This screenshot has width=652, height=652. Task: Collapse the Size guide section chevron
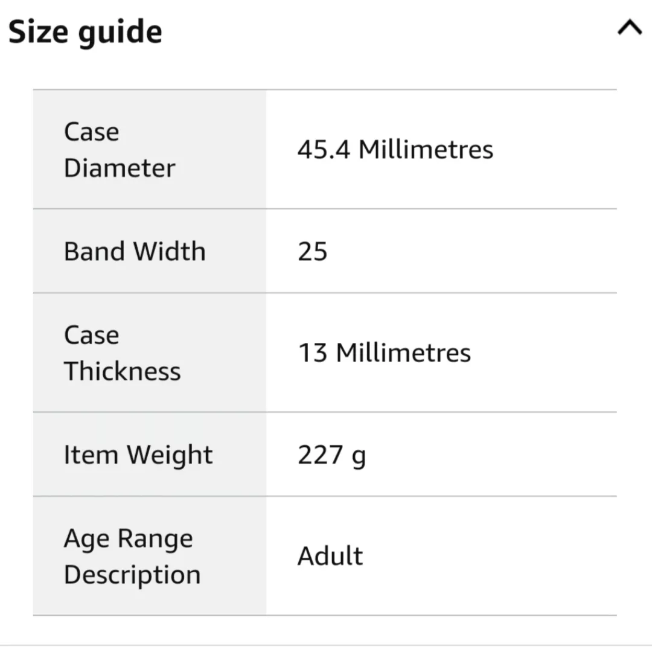coord(629,28)
